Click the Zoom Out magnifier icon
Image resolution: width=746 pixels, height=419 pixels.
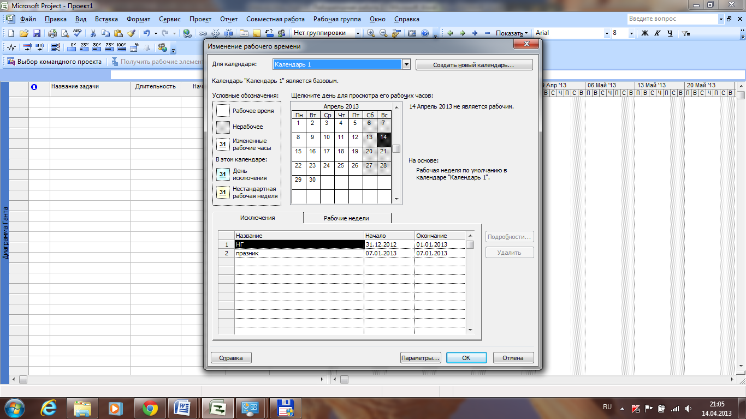383,33
